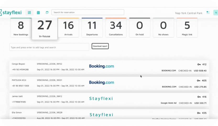
Task: Click CHECKED-IN status in room 405 row
Action: [x=185, y=87]
